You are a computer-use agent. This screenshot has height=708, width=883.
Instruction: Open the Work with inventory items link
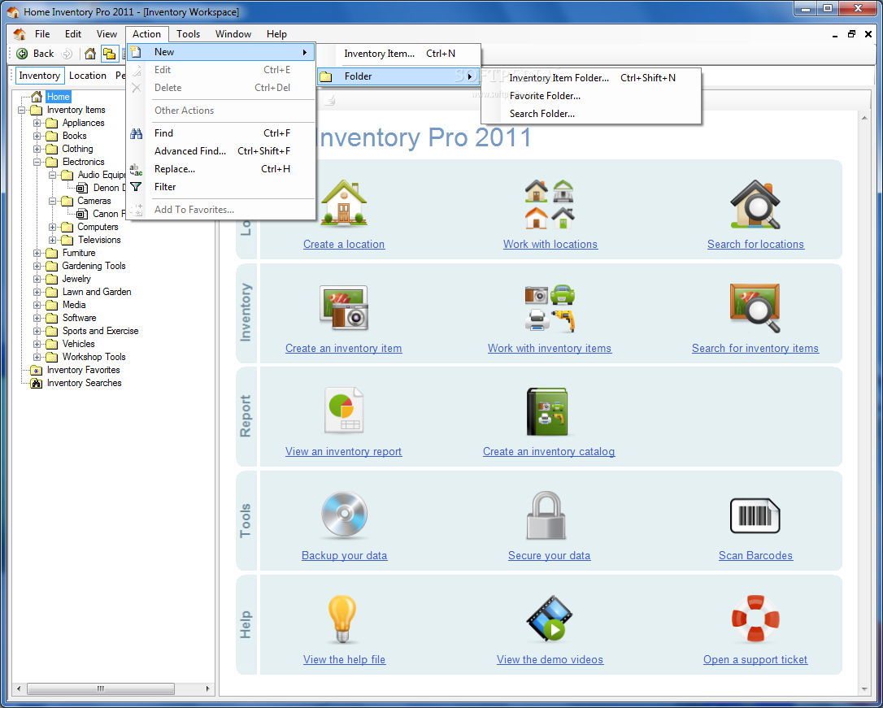point(550,349)
